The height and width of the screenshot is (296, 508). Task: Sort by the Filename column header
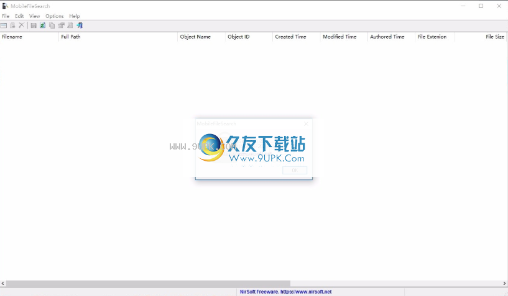(29, 37)
